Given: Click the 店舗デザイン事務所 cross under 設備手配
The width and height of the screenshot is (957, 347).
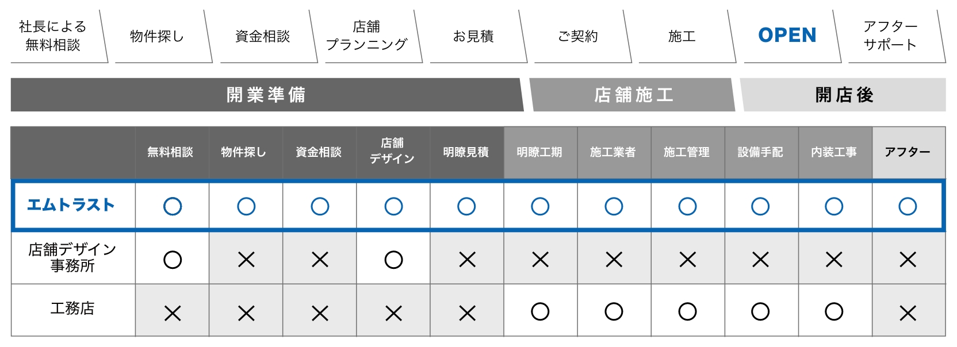Looking at the screenshot, I should (760, 260).
